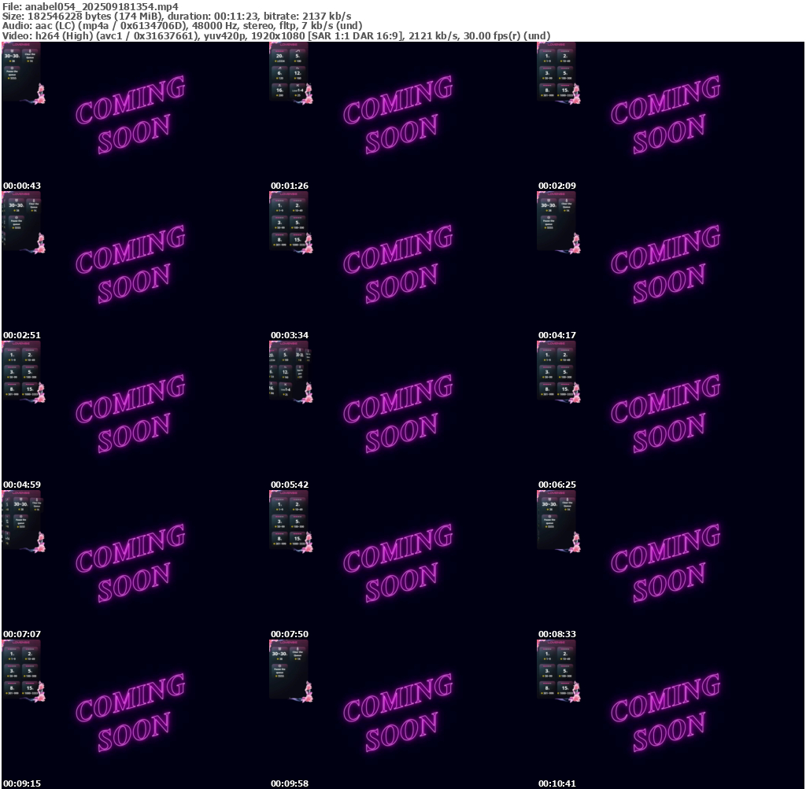Click the 00:10:41 timecode text
Image resolution: width=806 pixels, height=789 pixels.
pos(557,783)
